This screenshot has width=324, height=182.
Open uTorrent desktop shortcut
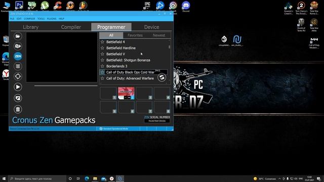[x=45, y=6]
